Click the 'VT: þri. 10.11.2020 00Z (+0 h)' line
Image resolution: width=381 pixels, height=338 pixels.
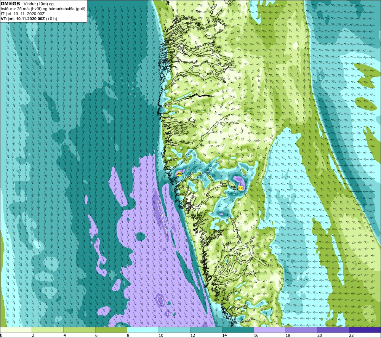29,19
